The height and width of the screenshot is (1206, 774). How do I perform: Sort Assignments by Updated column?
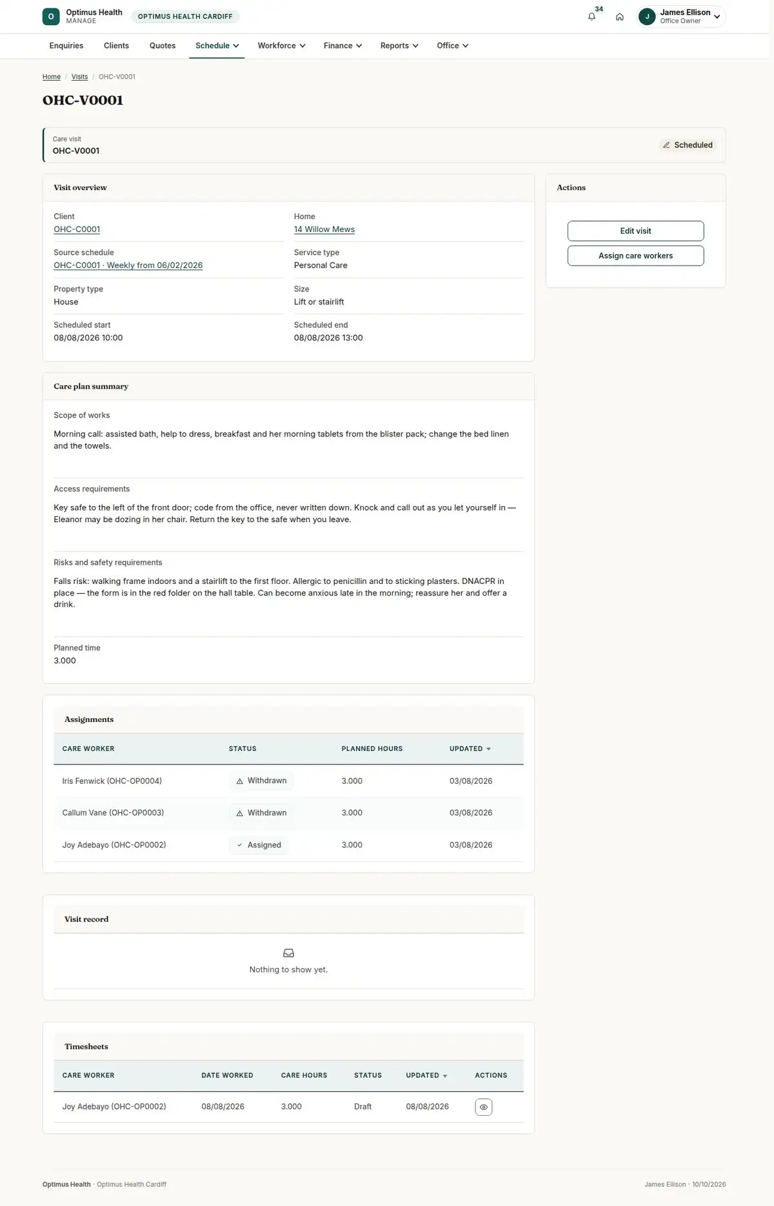click(x=470, y=749)
